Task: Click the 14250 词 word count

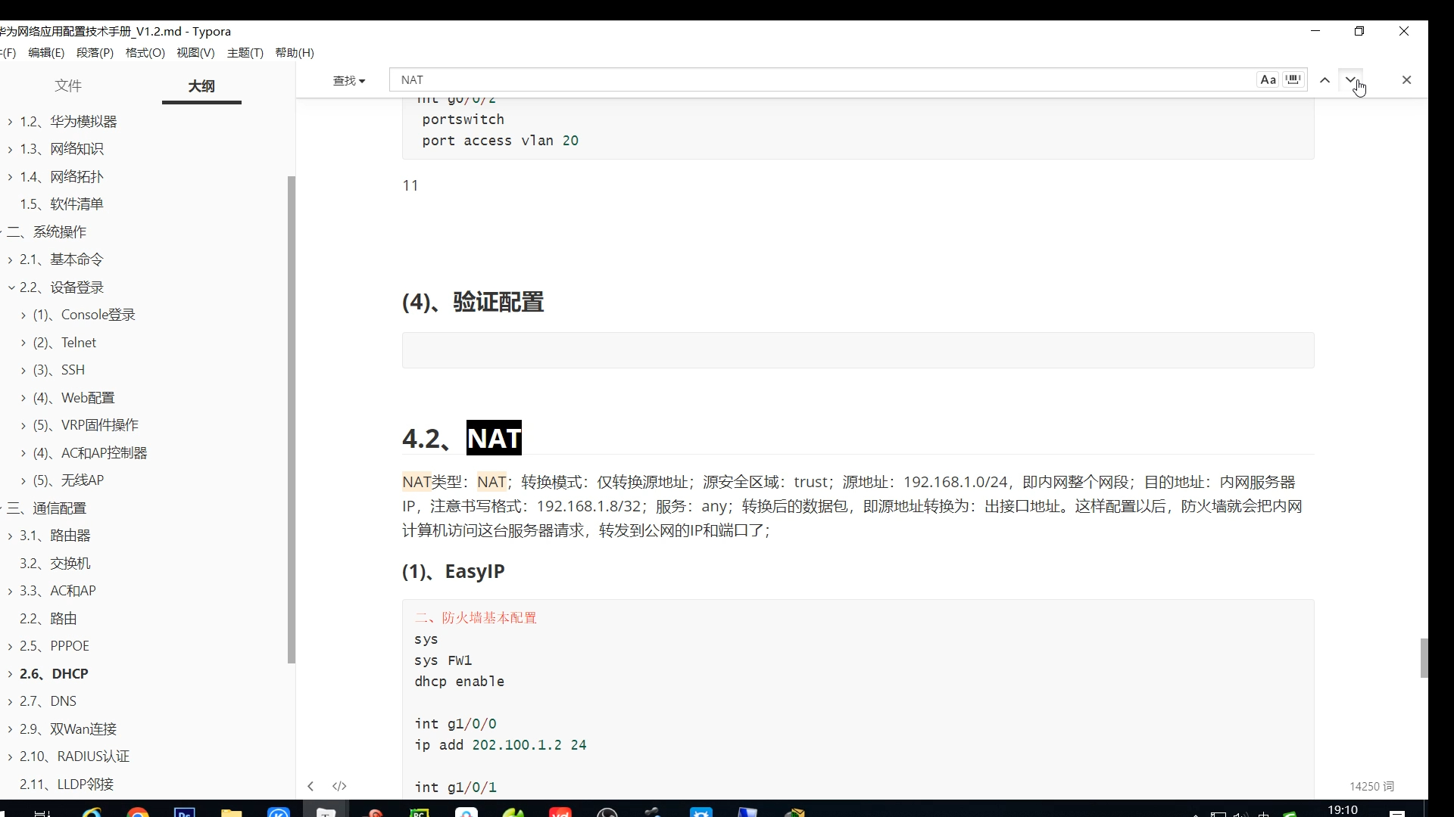Action: click(x=1371, y=786)
